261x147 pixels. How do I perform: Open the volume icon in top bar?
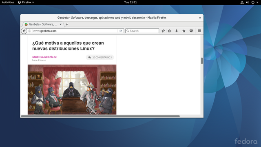(248, 2)
